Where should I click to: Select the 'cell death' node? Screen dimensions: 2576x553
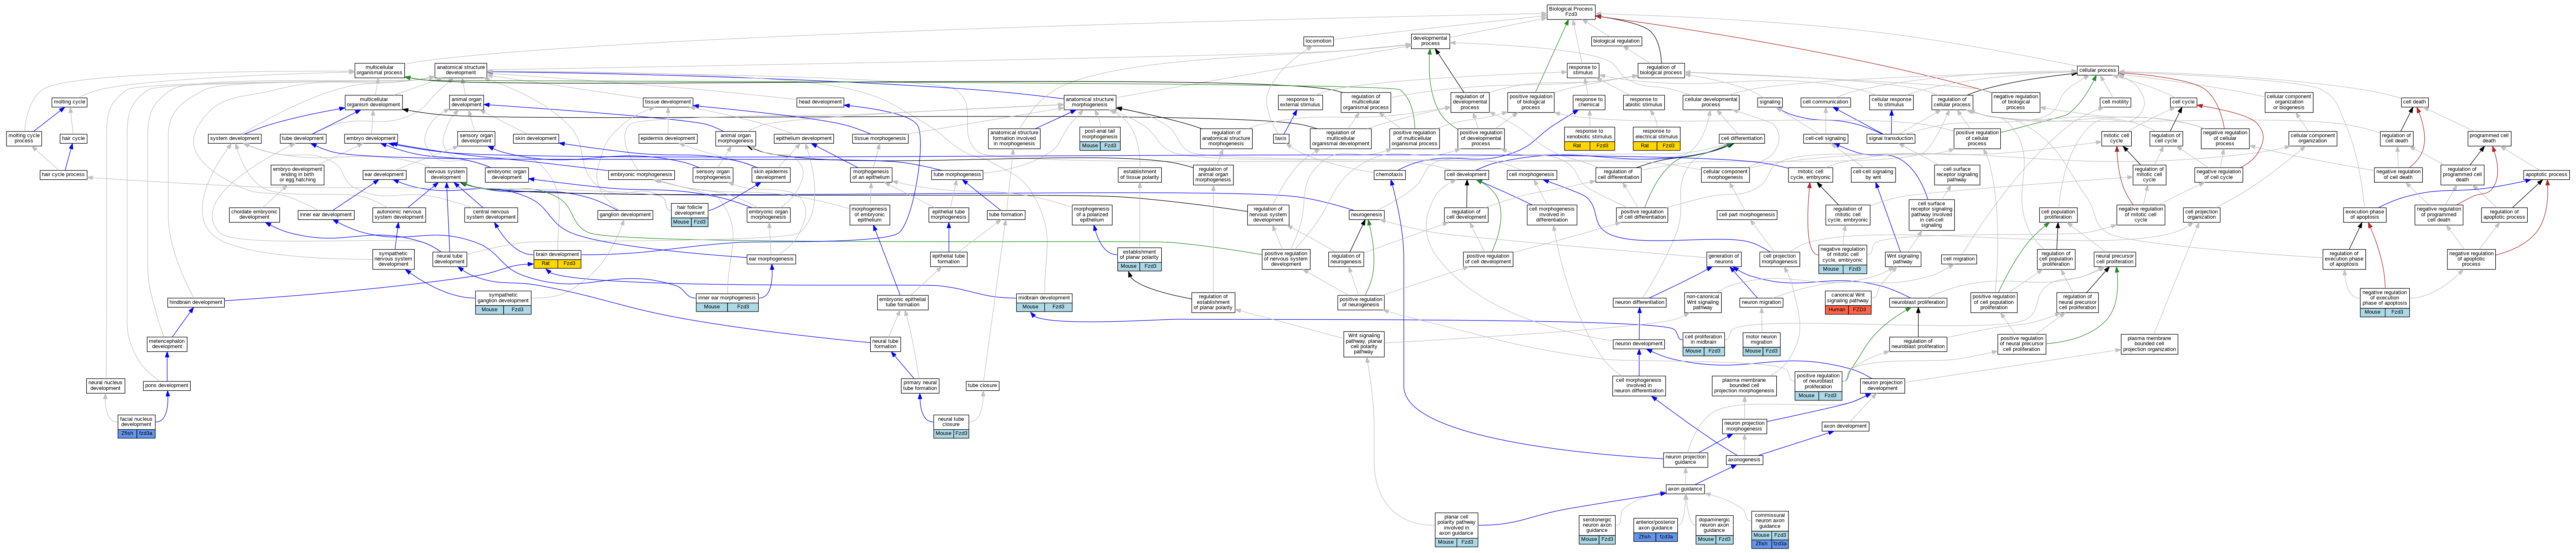(x=2414, y=102)
